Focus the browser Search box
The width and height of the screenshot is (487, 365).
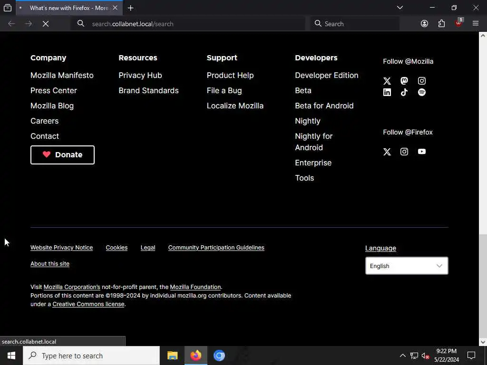(x=355, y=24)
